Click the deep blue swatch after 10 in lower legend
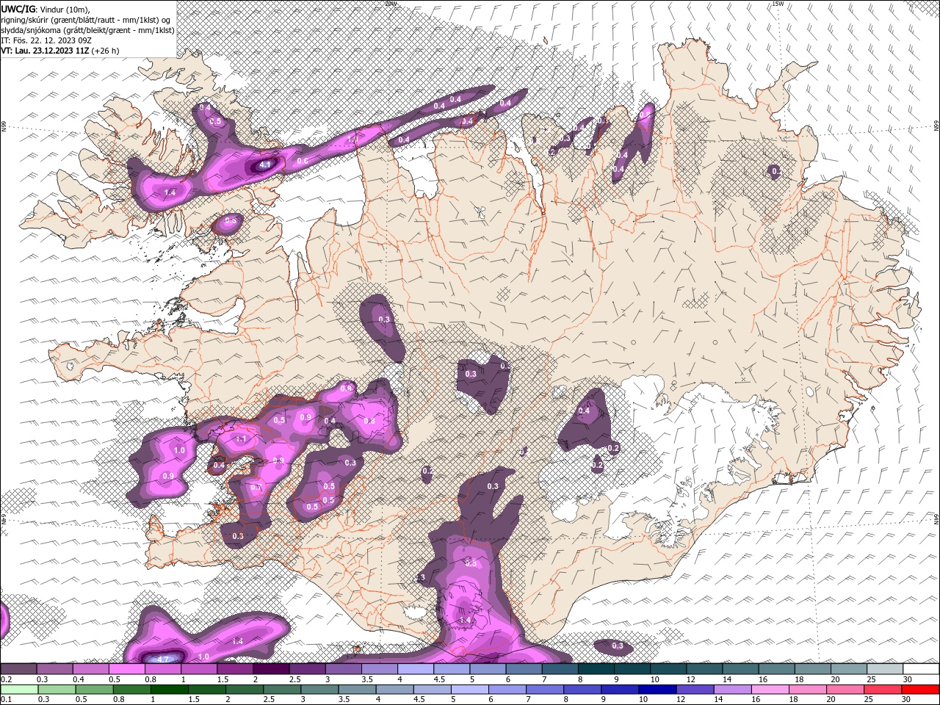Viewport: 940px width, 705px height. point(656,690)
